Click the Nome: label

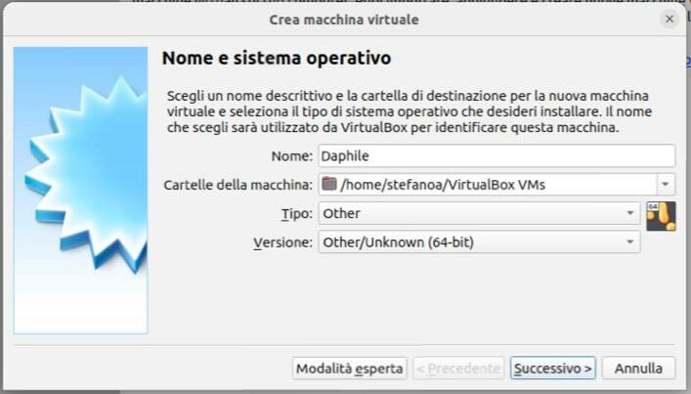(x=291, y=156)
